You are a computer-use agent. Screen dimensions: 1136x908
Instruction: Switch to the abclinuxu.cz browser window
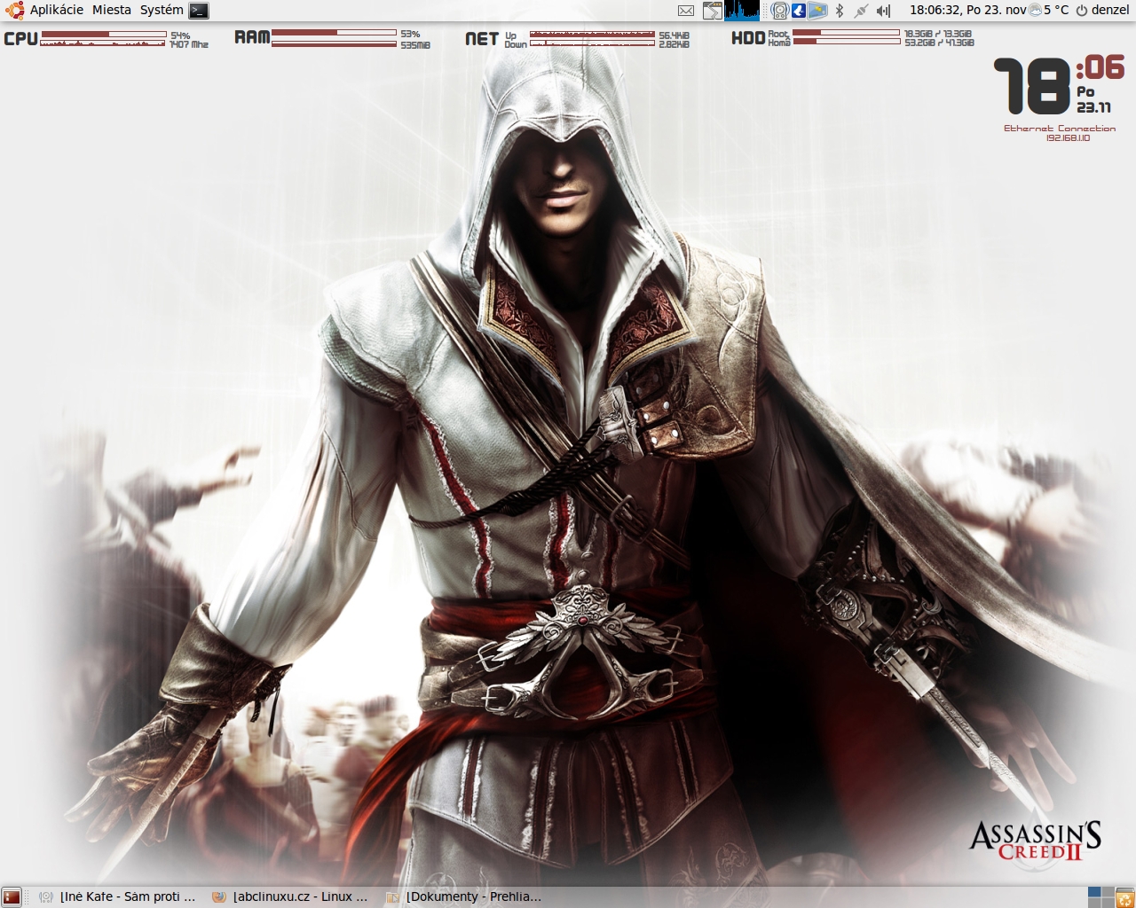click(291, 897)
